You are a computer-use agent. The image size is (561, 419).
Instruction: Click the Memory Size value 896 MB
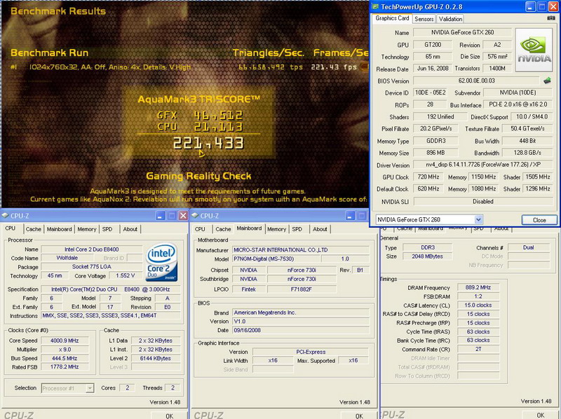(x=435, y=153)
